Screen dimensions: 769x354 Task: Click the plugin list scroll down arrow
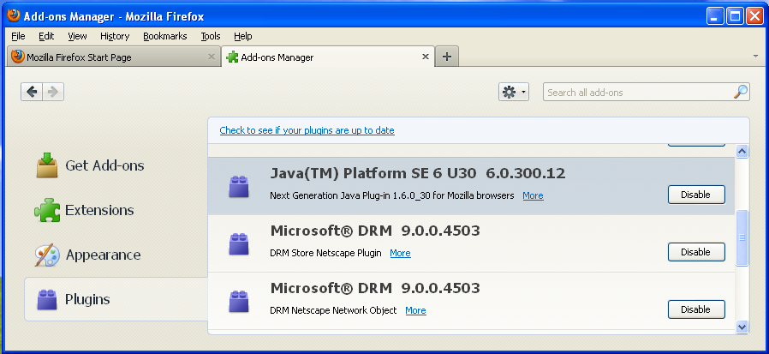742,327
